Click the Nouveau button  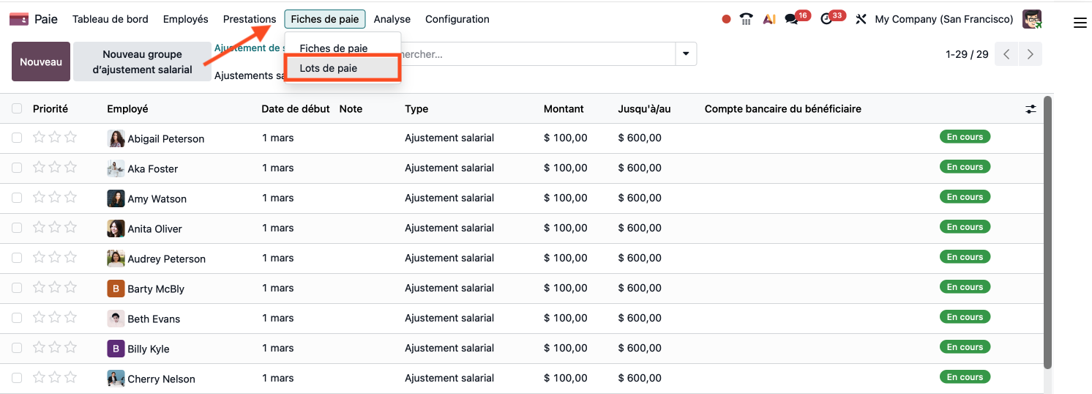(41, 62)
